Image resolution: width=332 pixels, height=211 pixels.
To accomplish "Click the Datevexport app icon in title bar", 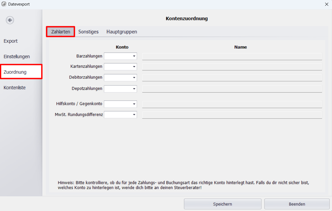I will click(4, 4).
